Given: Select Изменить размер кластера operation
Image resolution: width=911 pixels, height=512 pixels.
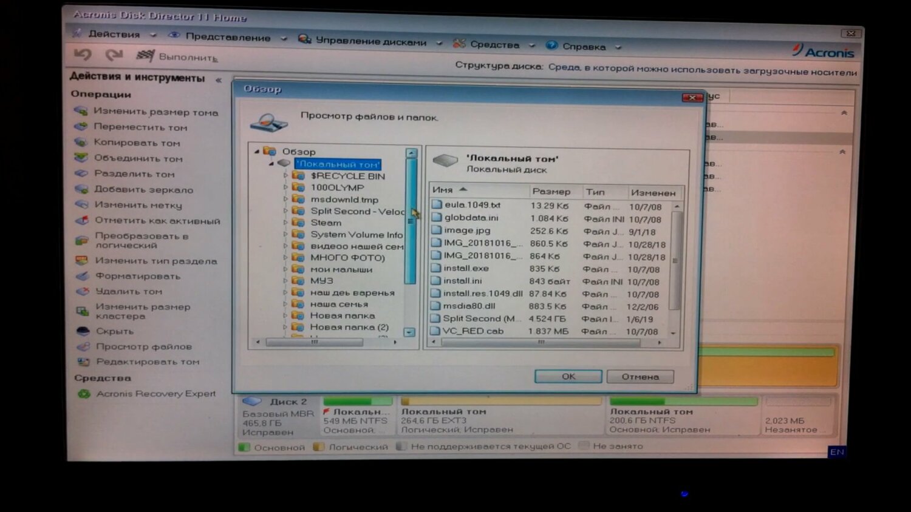Looking at the screenshot, I should point(134,311).
